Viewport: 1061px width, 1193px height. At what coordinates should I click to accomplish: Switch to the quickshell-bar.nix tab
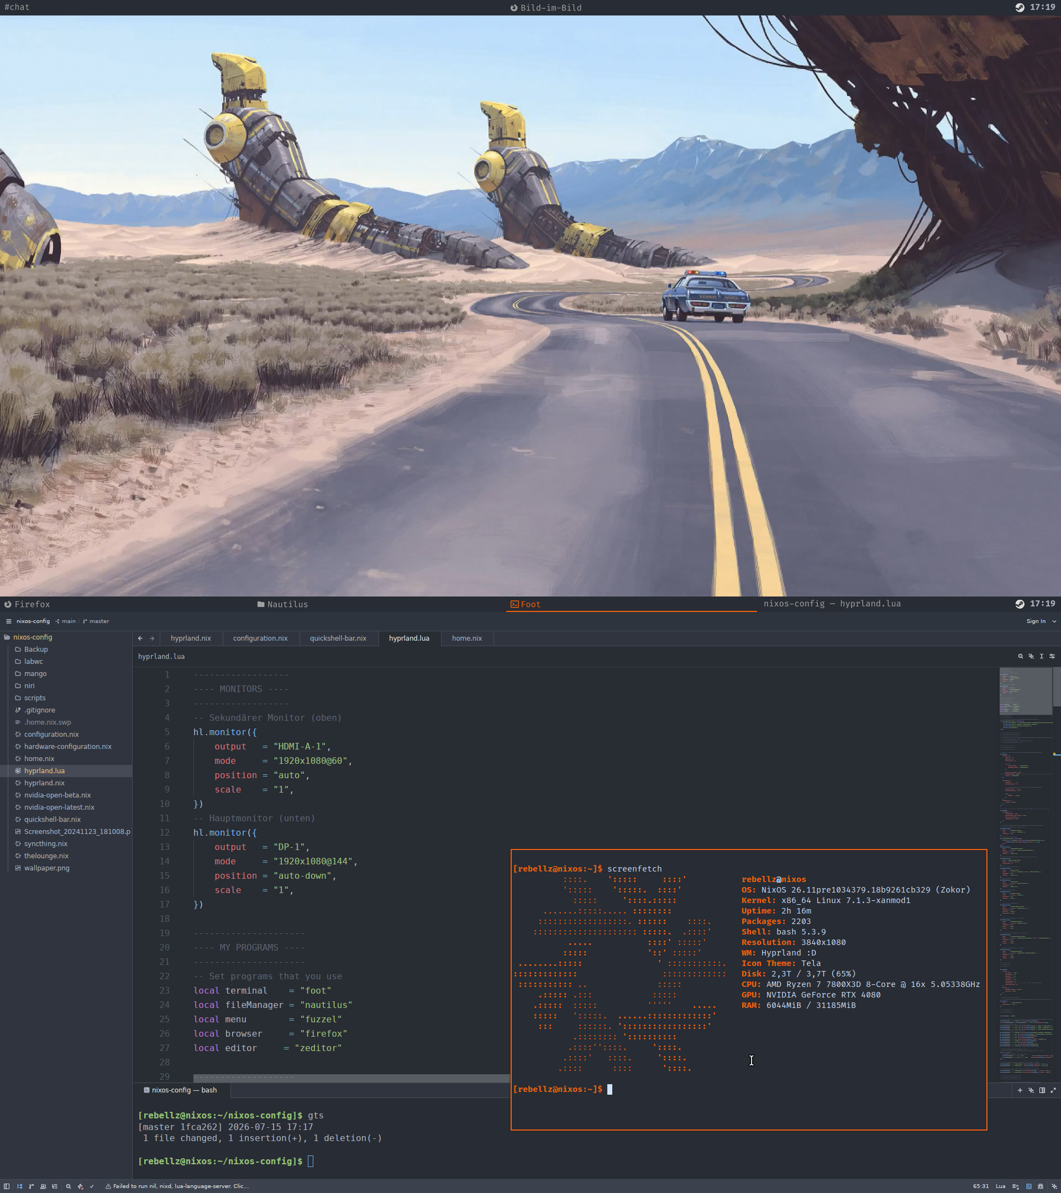[338, 638]
